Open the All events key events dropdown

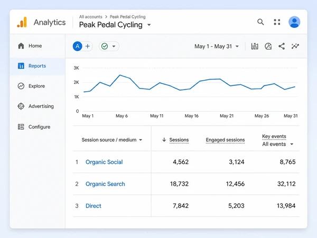point(277,144)
